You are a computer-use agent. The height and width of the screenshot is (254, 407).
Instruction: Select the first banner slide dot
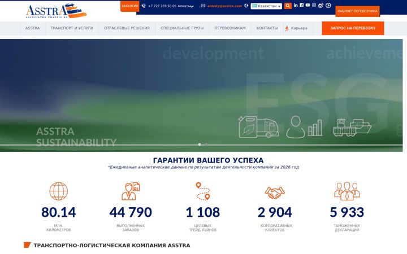coord(200,144)
